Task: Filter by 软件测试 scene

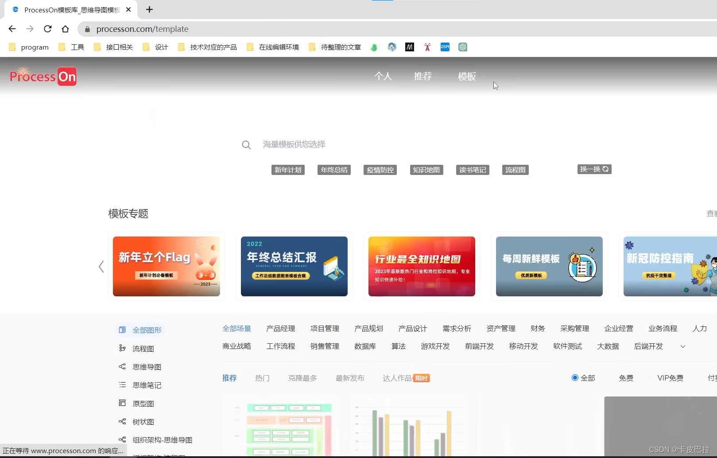Action: tap(567, 346)
